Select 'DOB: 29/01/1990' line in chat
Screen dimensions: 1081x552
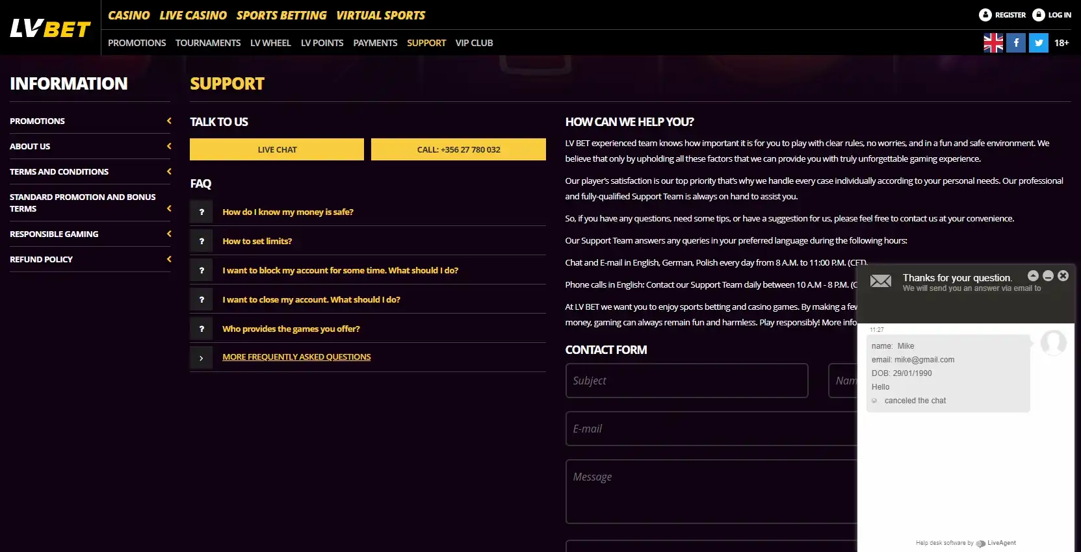tap(902, 373)
